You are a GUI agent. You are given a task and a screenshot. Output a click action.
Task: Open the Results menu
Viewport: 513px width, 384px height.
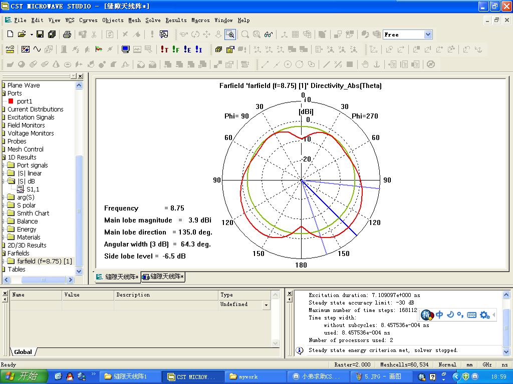176,20
